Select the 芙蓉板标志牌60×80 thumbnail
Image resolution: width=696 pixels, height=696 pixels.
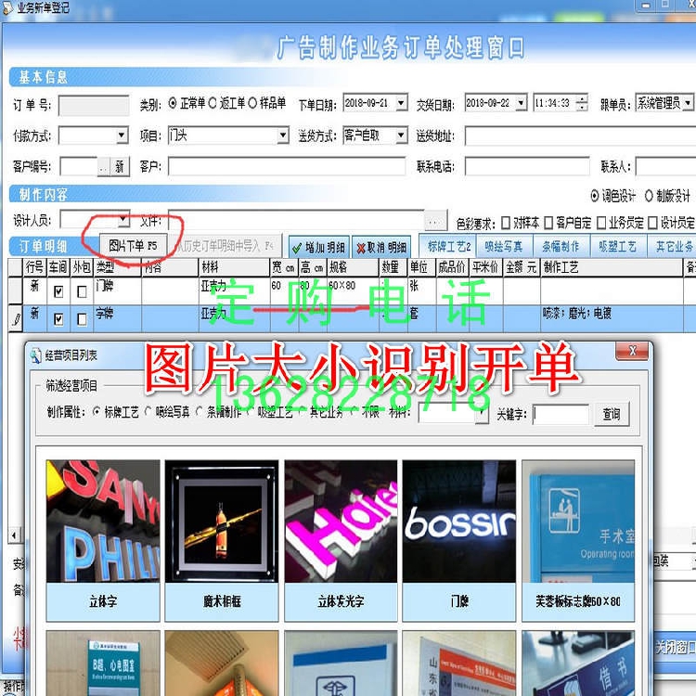578,540
